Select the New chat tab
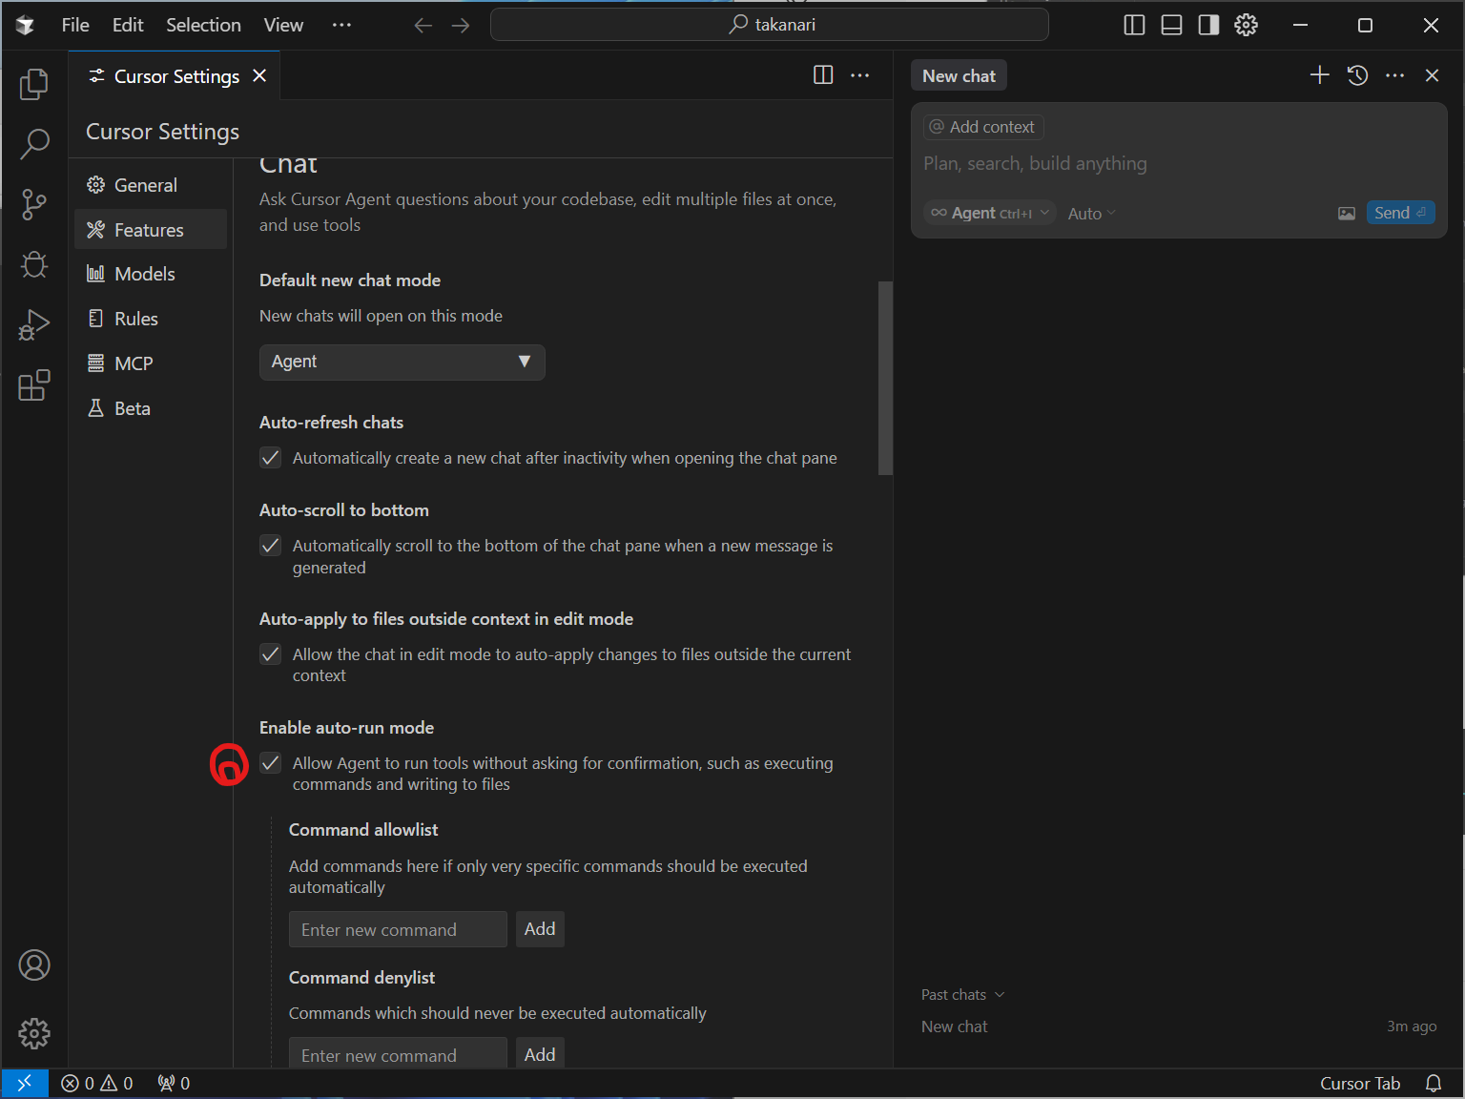 (959, 75)
